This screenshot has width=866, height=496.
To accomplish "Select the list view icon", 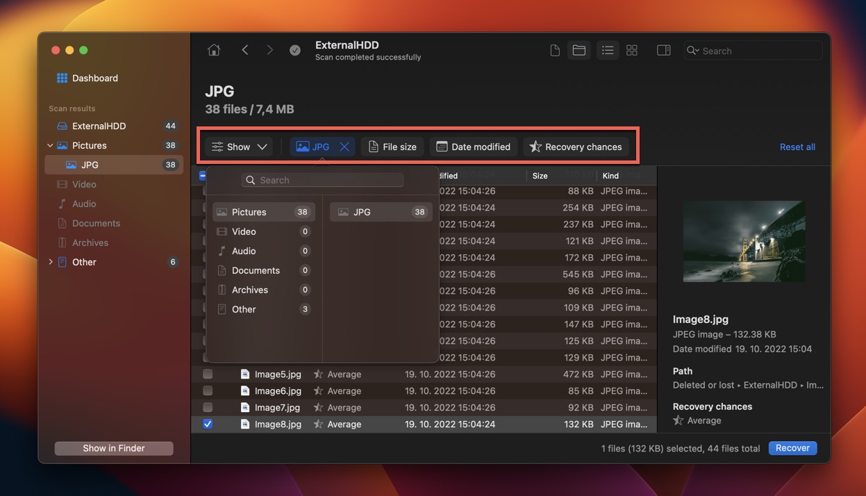I will (608, 50).
